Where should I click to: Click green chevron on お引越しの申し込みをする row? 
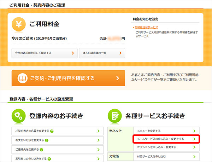coord(99,159)
